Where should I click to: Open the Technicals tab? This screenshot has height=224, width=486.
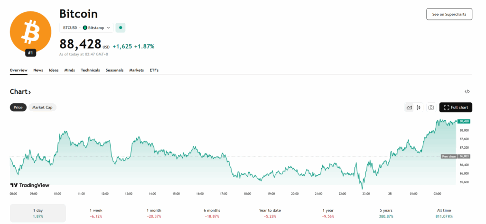[x=90, y=70]
